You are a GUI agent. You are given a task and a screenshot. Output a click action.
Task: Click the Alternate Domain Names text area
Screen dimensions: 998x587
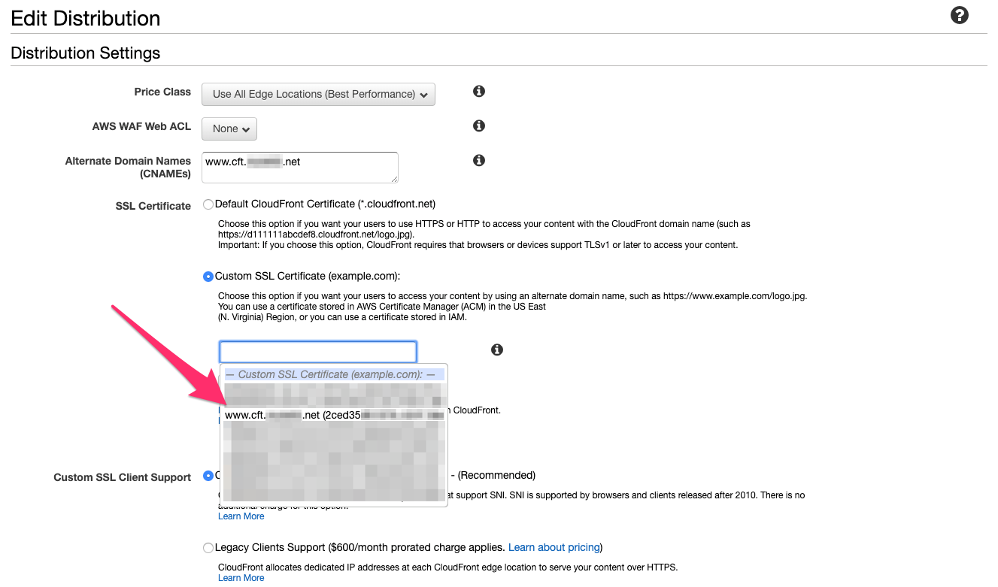coord(300,167)
